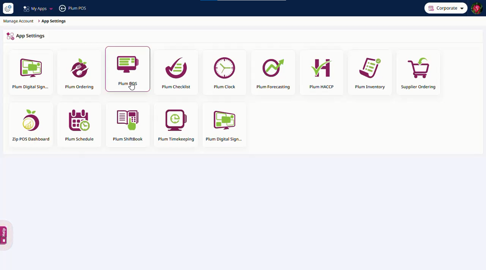Open Plum Checklist app settings

pos(176,72)
